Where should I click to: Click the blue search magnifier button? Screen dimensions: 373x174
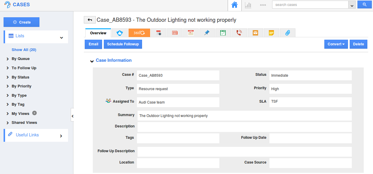[364, 5]
